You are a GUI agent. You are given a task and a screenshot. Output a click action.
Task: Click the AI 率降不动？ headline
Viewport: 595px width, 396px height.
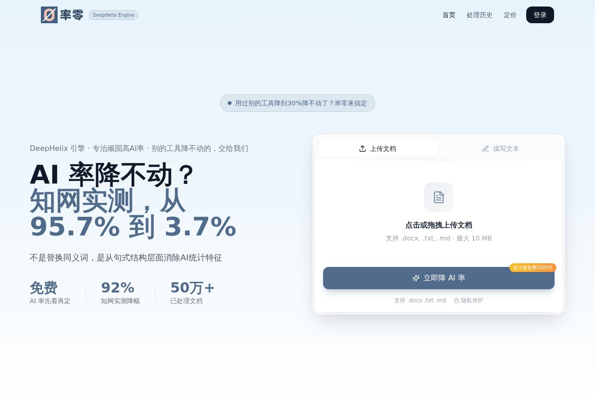[x=112, y=175]
